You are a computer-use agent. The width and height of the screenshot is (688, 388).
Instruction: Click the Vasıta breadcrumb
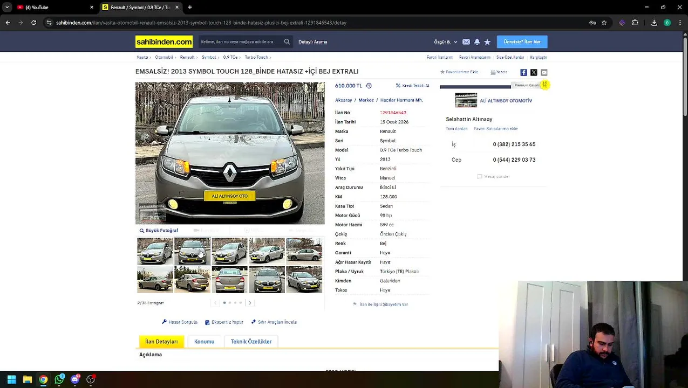click(142, 57)
